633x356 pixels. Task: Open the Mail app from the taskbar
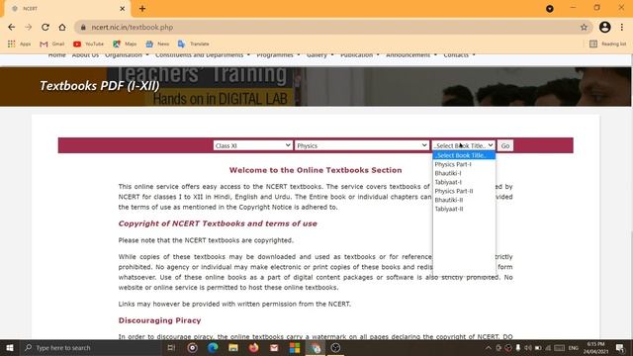pyautogui.click(x=274, y=347)
